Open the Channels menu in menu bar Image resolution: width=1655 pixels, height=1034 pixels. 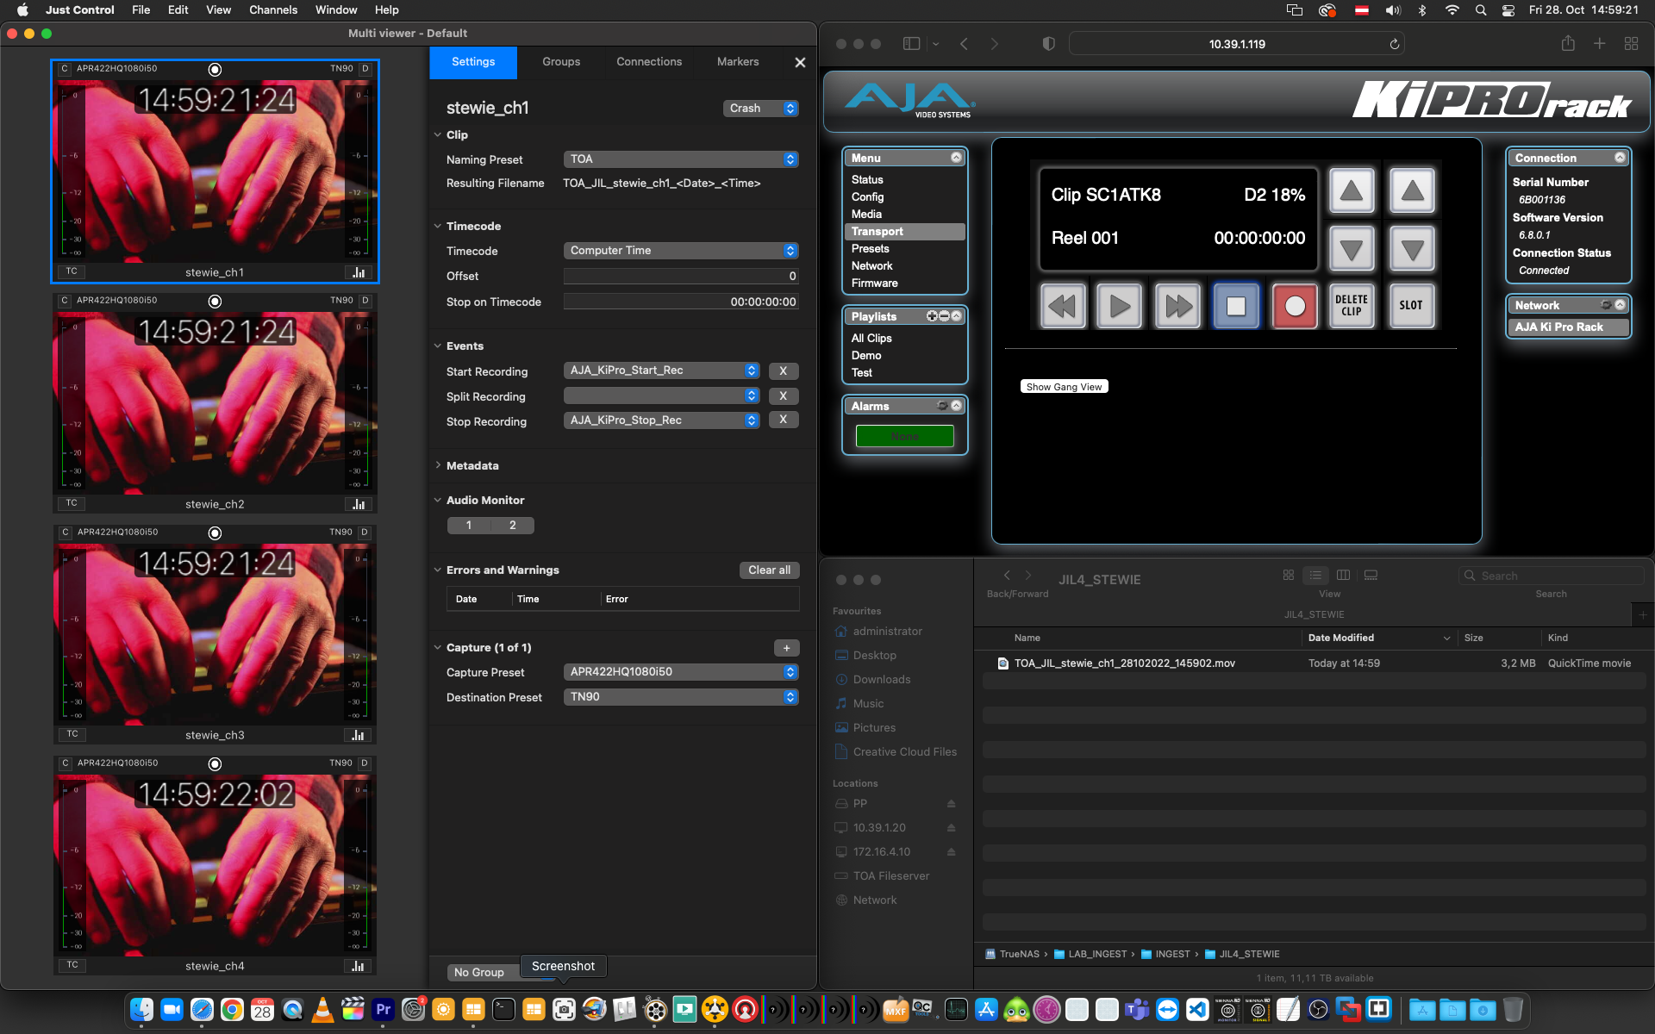pos(273,9)
